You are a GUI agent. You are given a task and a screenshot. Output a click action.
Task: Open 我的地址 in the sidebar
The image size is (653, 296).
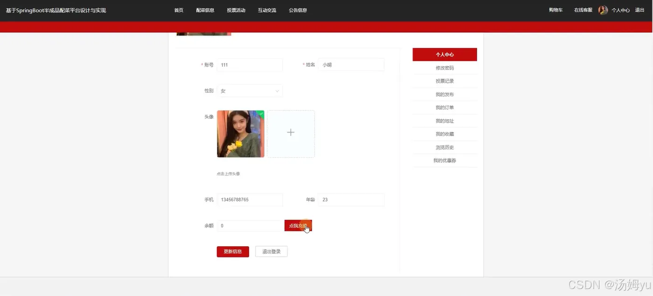445,121
